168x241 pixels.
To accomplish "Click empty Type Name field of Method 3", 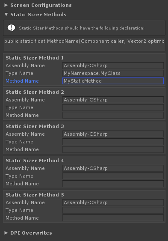I will coord(113,142).
